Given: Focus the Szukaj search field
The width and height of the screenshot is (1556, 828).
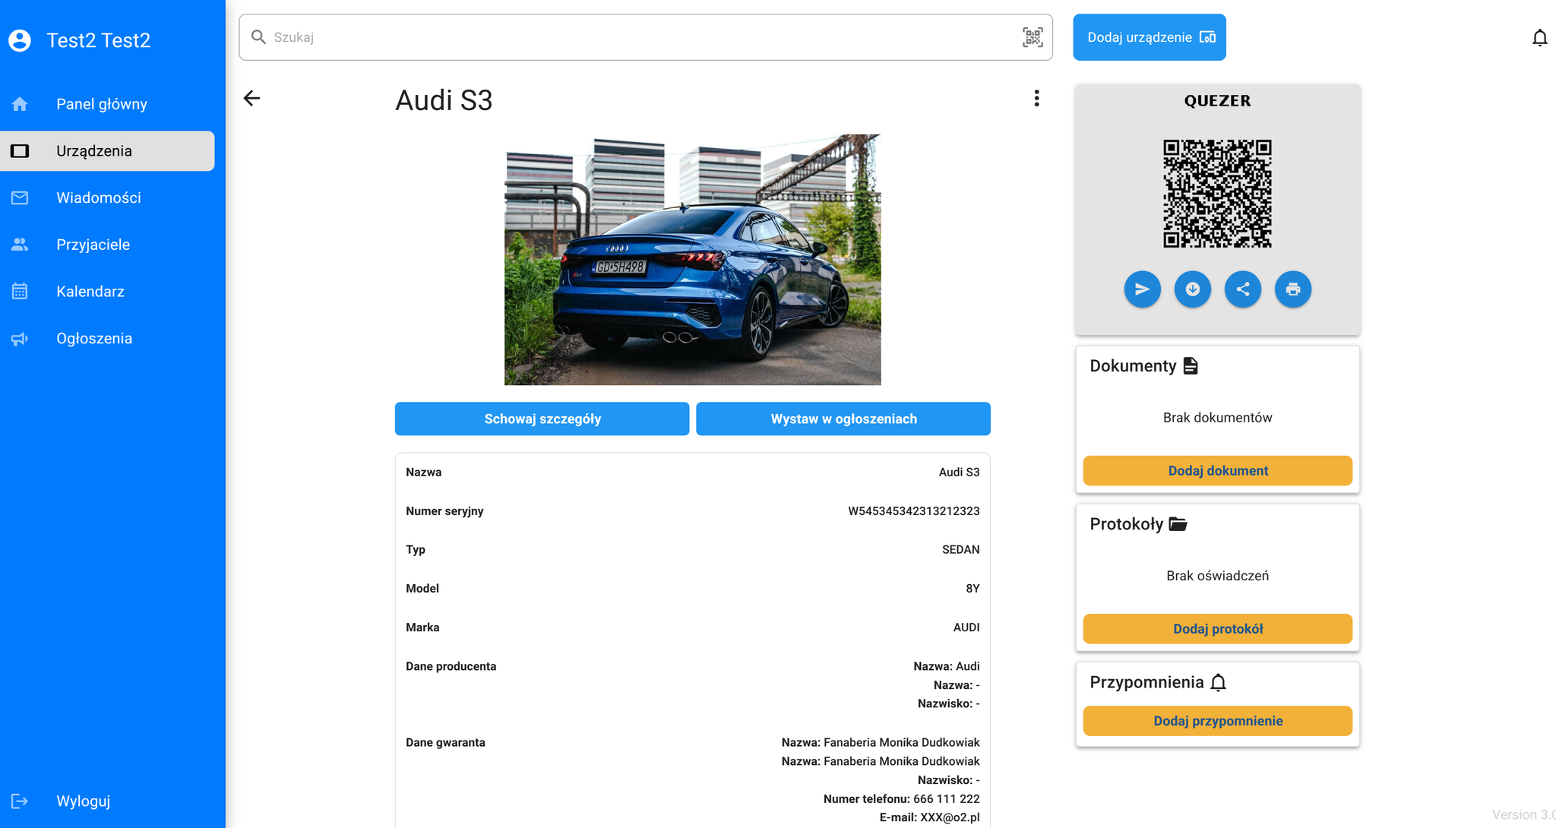Looking at the screenshot, I should tap(646, 37).
